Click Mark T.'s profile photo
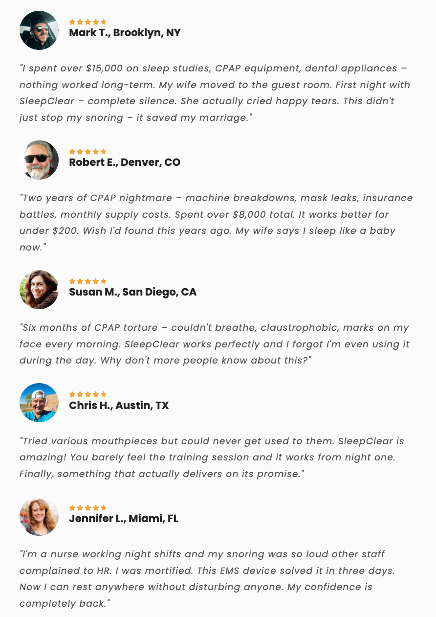Viewport: 436px width, 617px height. pyautogui.click(x=39, y=30)
